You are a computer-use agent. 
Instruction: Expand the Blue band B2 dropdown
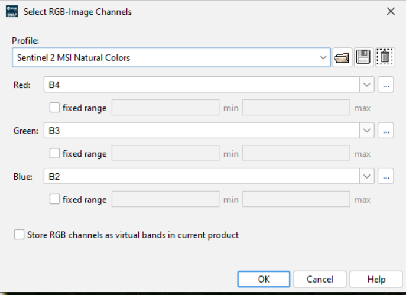tap(367, 176)
